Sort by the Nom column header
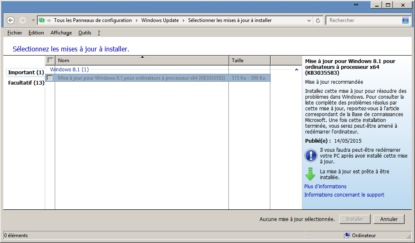 click(x=142, y=61)
